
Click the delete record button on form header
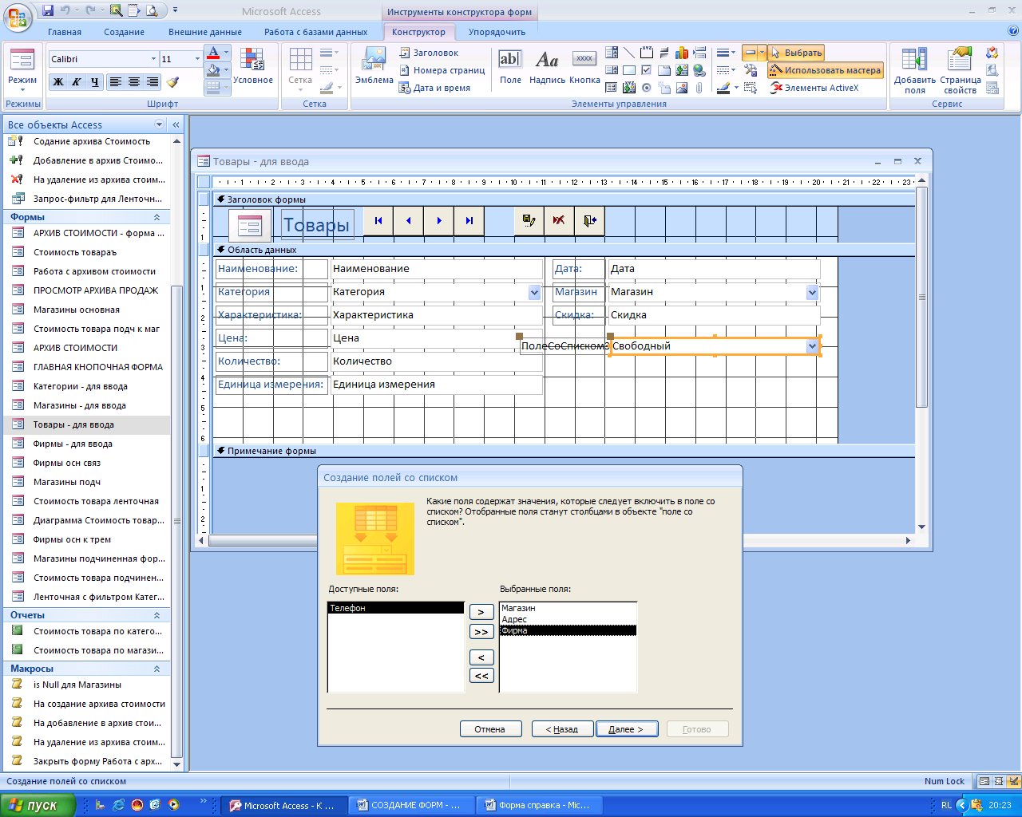[x=559, y=221]
